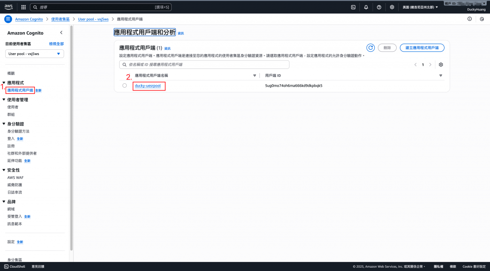Open the ducky-uesrpool app client link
This screenshot has width=490, height=271.
148,86
